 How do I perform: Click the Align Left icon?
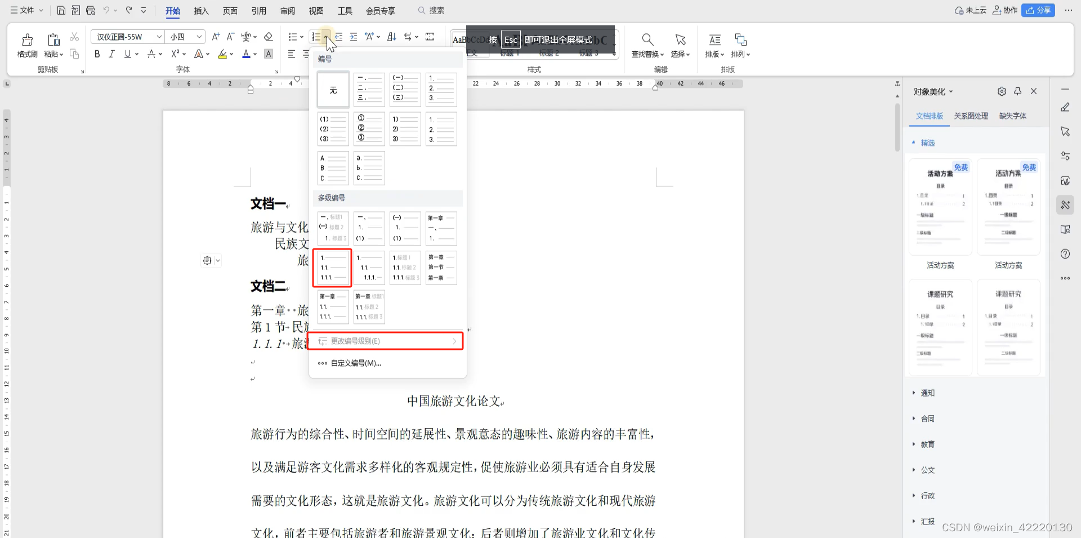tap(292, 54)
